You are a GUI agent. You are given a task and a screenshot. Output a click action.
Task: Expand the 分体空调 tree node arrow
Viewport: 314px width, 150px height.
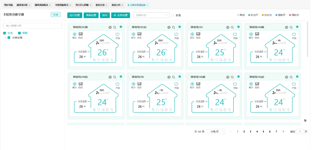tap(5, 38)
